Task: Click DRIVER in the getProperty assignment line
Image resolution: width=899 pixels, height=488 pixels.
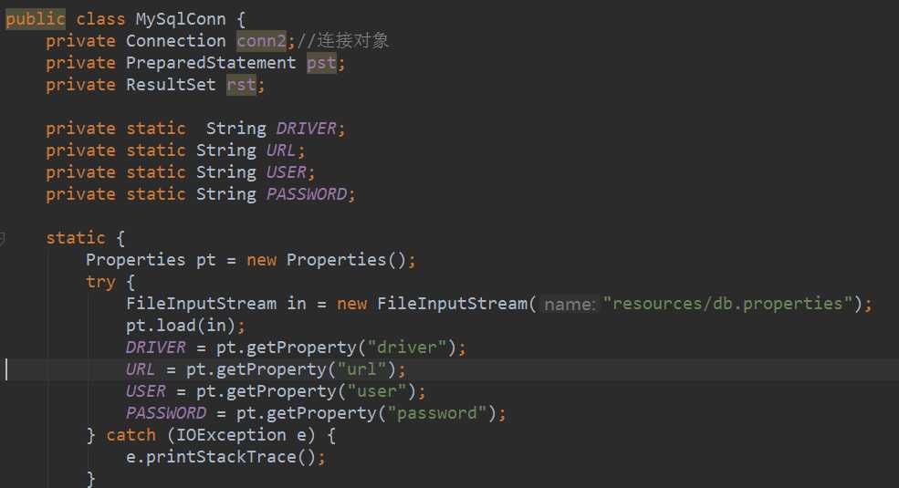Action: 156,348
